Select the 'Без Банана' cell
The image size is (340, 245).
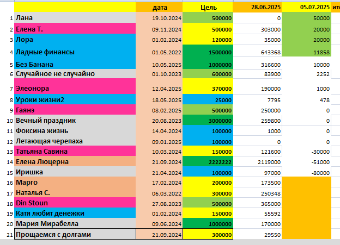(x=75, y=64)
